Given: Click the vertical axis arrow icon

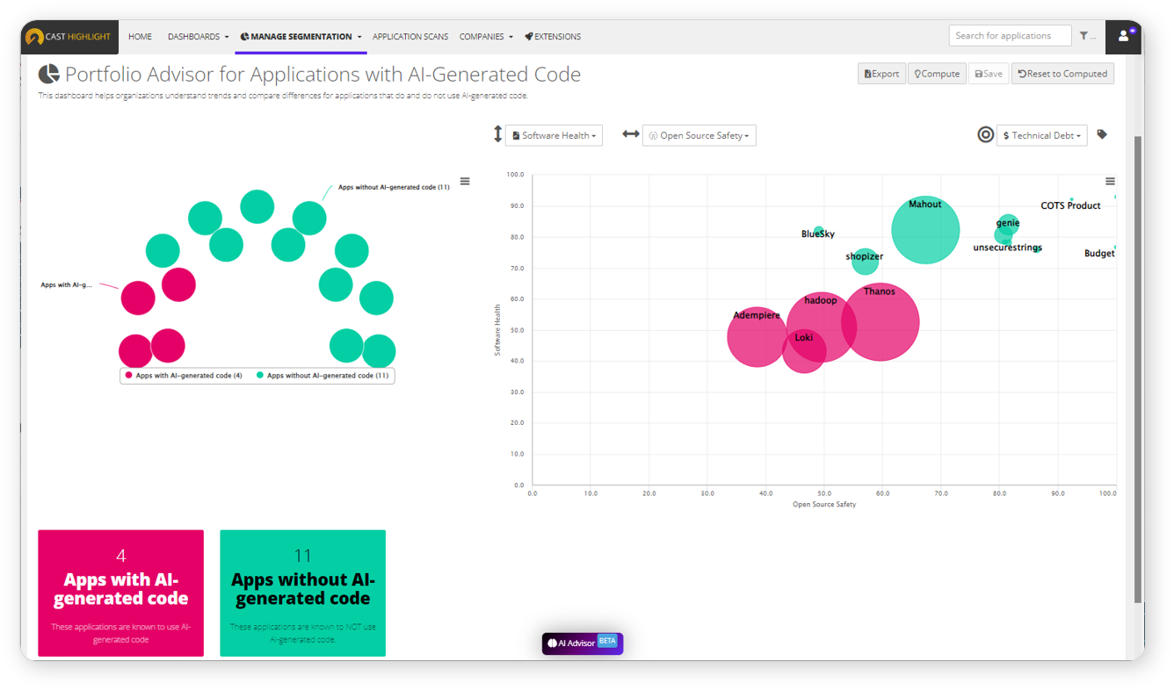Looking at the screenshot, I should (x=497, y=135).
